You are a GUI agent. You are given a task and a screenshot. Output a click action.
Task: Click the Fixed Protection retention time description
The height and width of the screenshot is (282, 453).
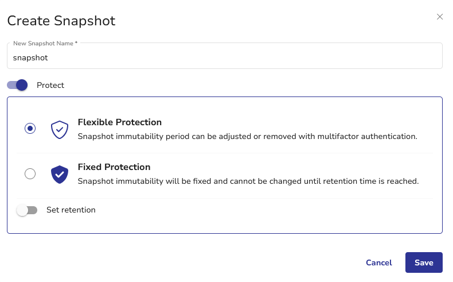[x=248, y=181]
